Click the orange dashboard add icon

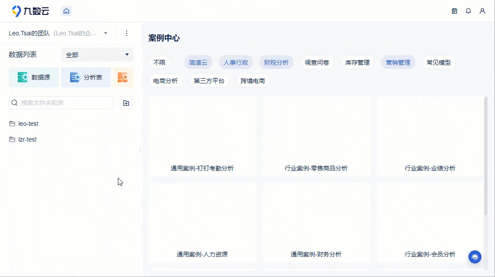(x=123, y=77)
